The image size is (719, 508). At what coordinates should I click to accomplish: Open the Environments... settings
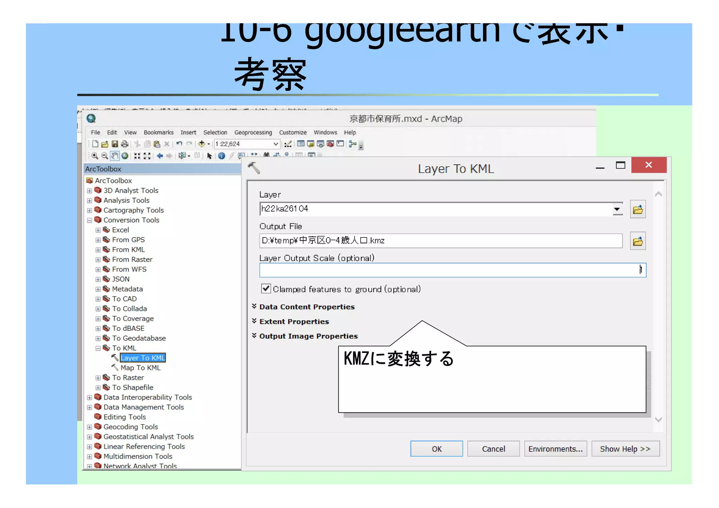pos(555,449)
